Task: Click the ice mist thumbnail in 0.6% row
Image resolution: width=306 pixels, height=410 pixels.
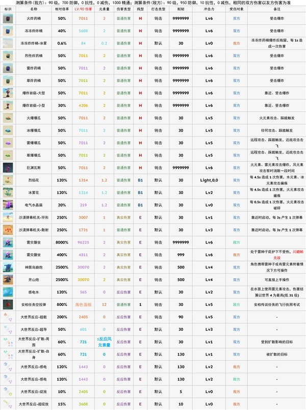Action: tap(8, 43)
